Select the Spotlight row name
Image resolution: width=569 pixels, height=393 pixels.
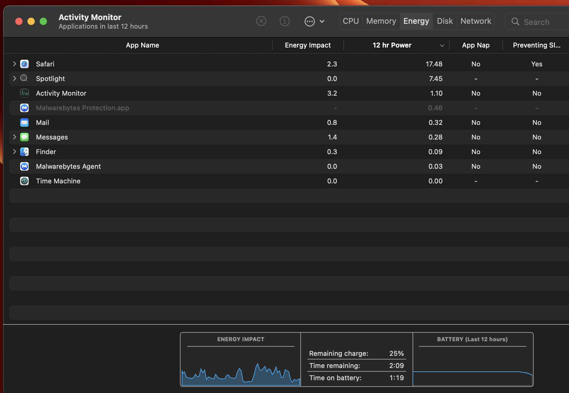click(x=50, y=79)
